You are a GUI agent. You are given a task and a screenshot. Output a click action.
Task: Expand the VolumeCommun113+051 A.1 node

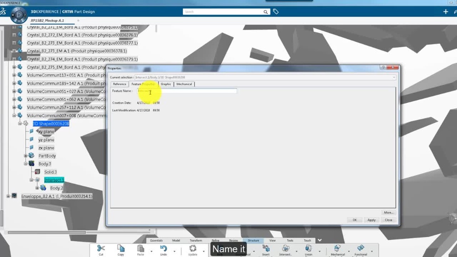pos(14,75)
